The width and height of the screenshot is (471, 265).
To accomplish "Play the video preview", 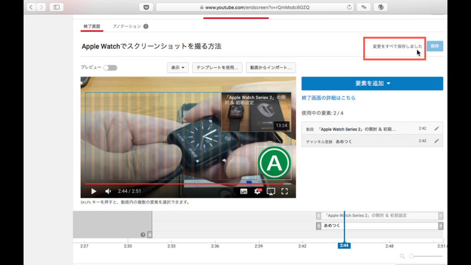I will pos(94,191).
